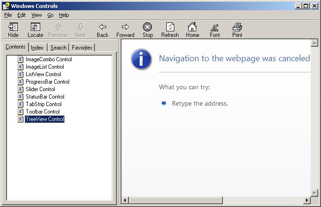
Task: Click the Locate toolbar icon
Action: click(36, 27)
